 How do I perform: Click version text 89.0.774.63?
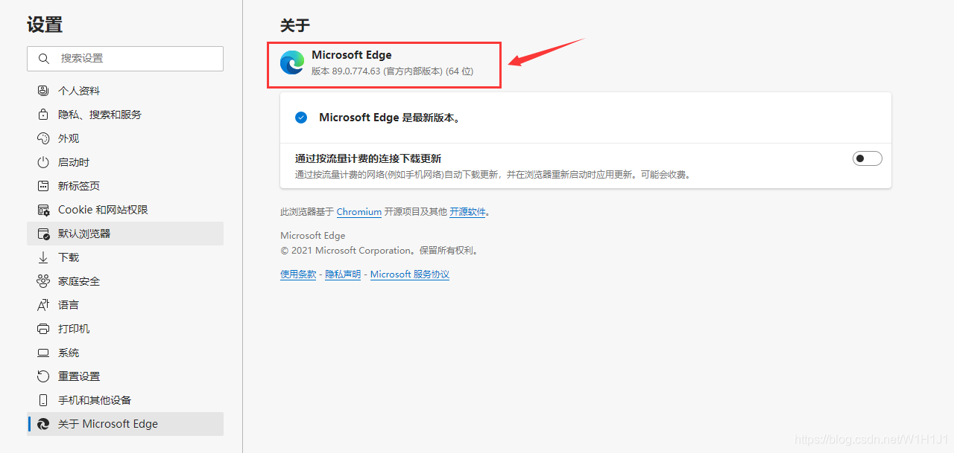356,71
